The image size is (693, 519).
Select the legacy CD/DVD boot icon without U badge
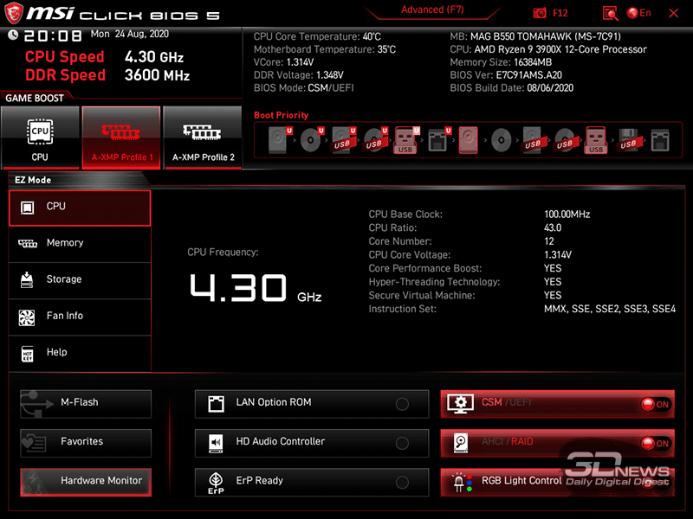click(502, 140)
